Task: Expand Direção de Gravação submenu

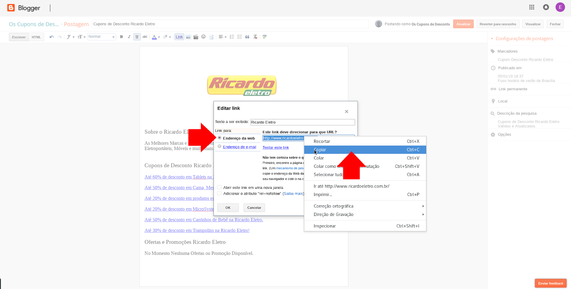Action: point(365,215)
